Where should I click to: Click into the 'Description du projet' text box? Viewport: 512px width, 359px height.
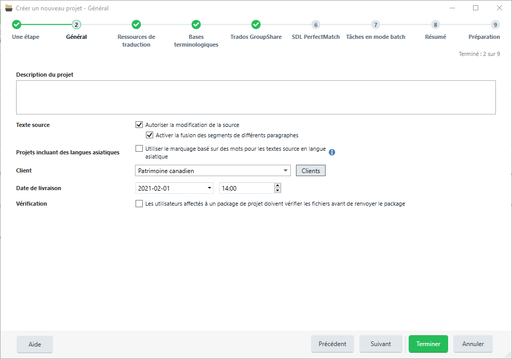(255, 97)
